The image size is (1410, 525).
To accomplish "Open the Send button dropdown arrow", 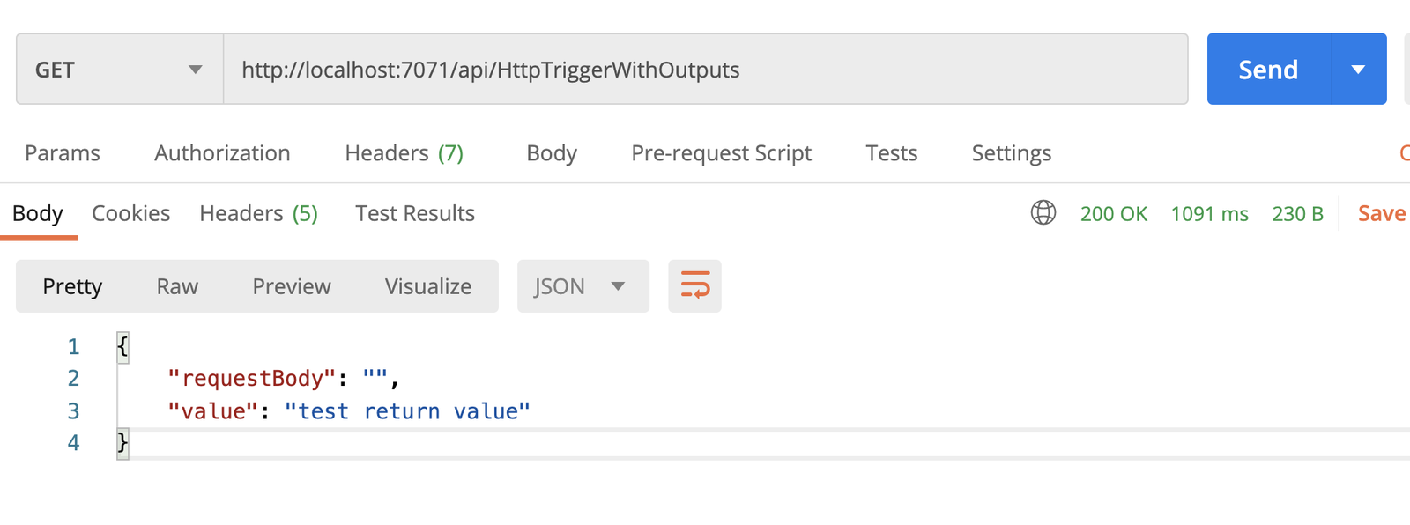I will pyautogui.click(x=1358, y=69).
